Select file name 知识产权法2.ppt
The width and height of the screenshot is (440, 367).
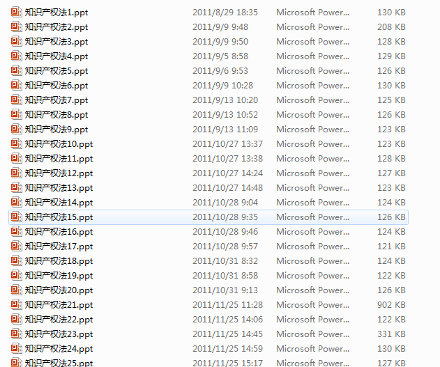(56, 27)
